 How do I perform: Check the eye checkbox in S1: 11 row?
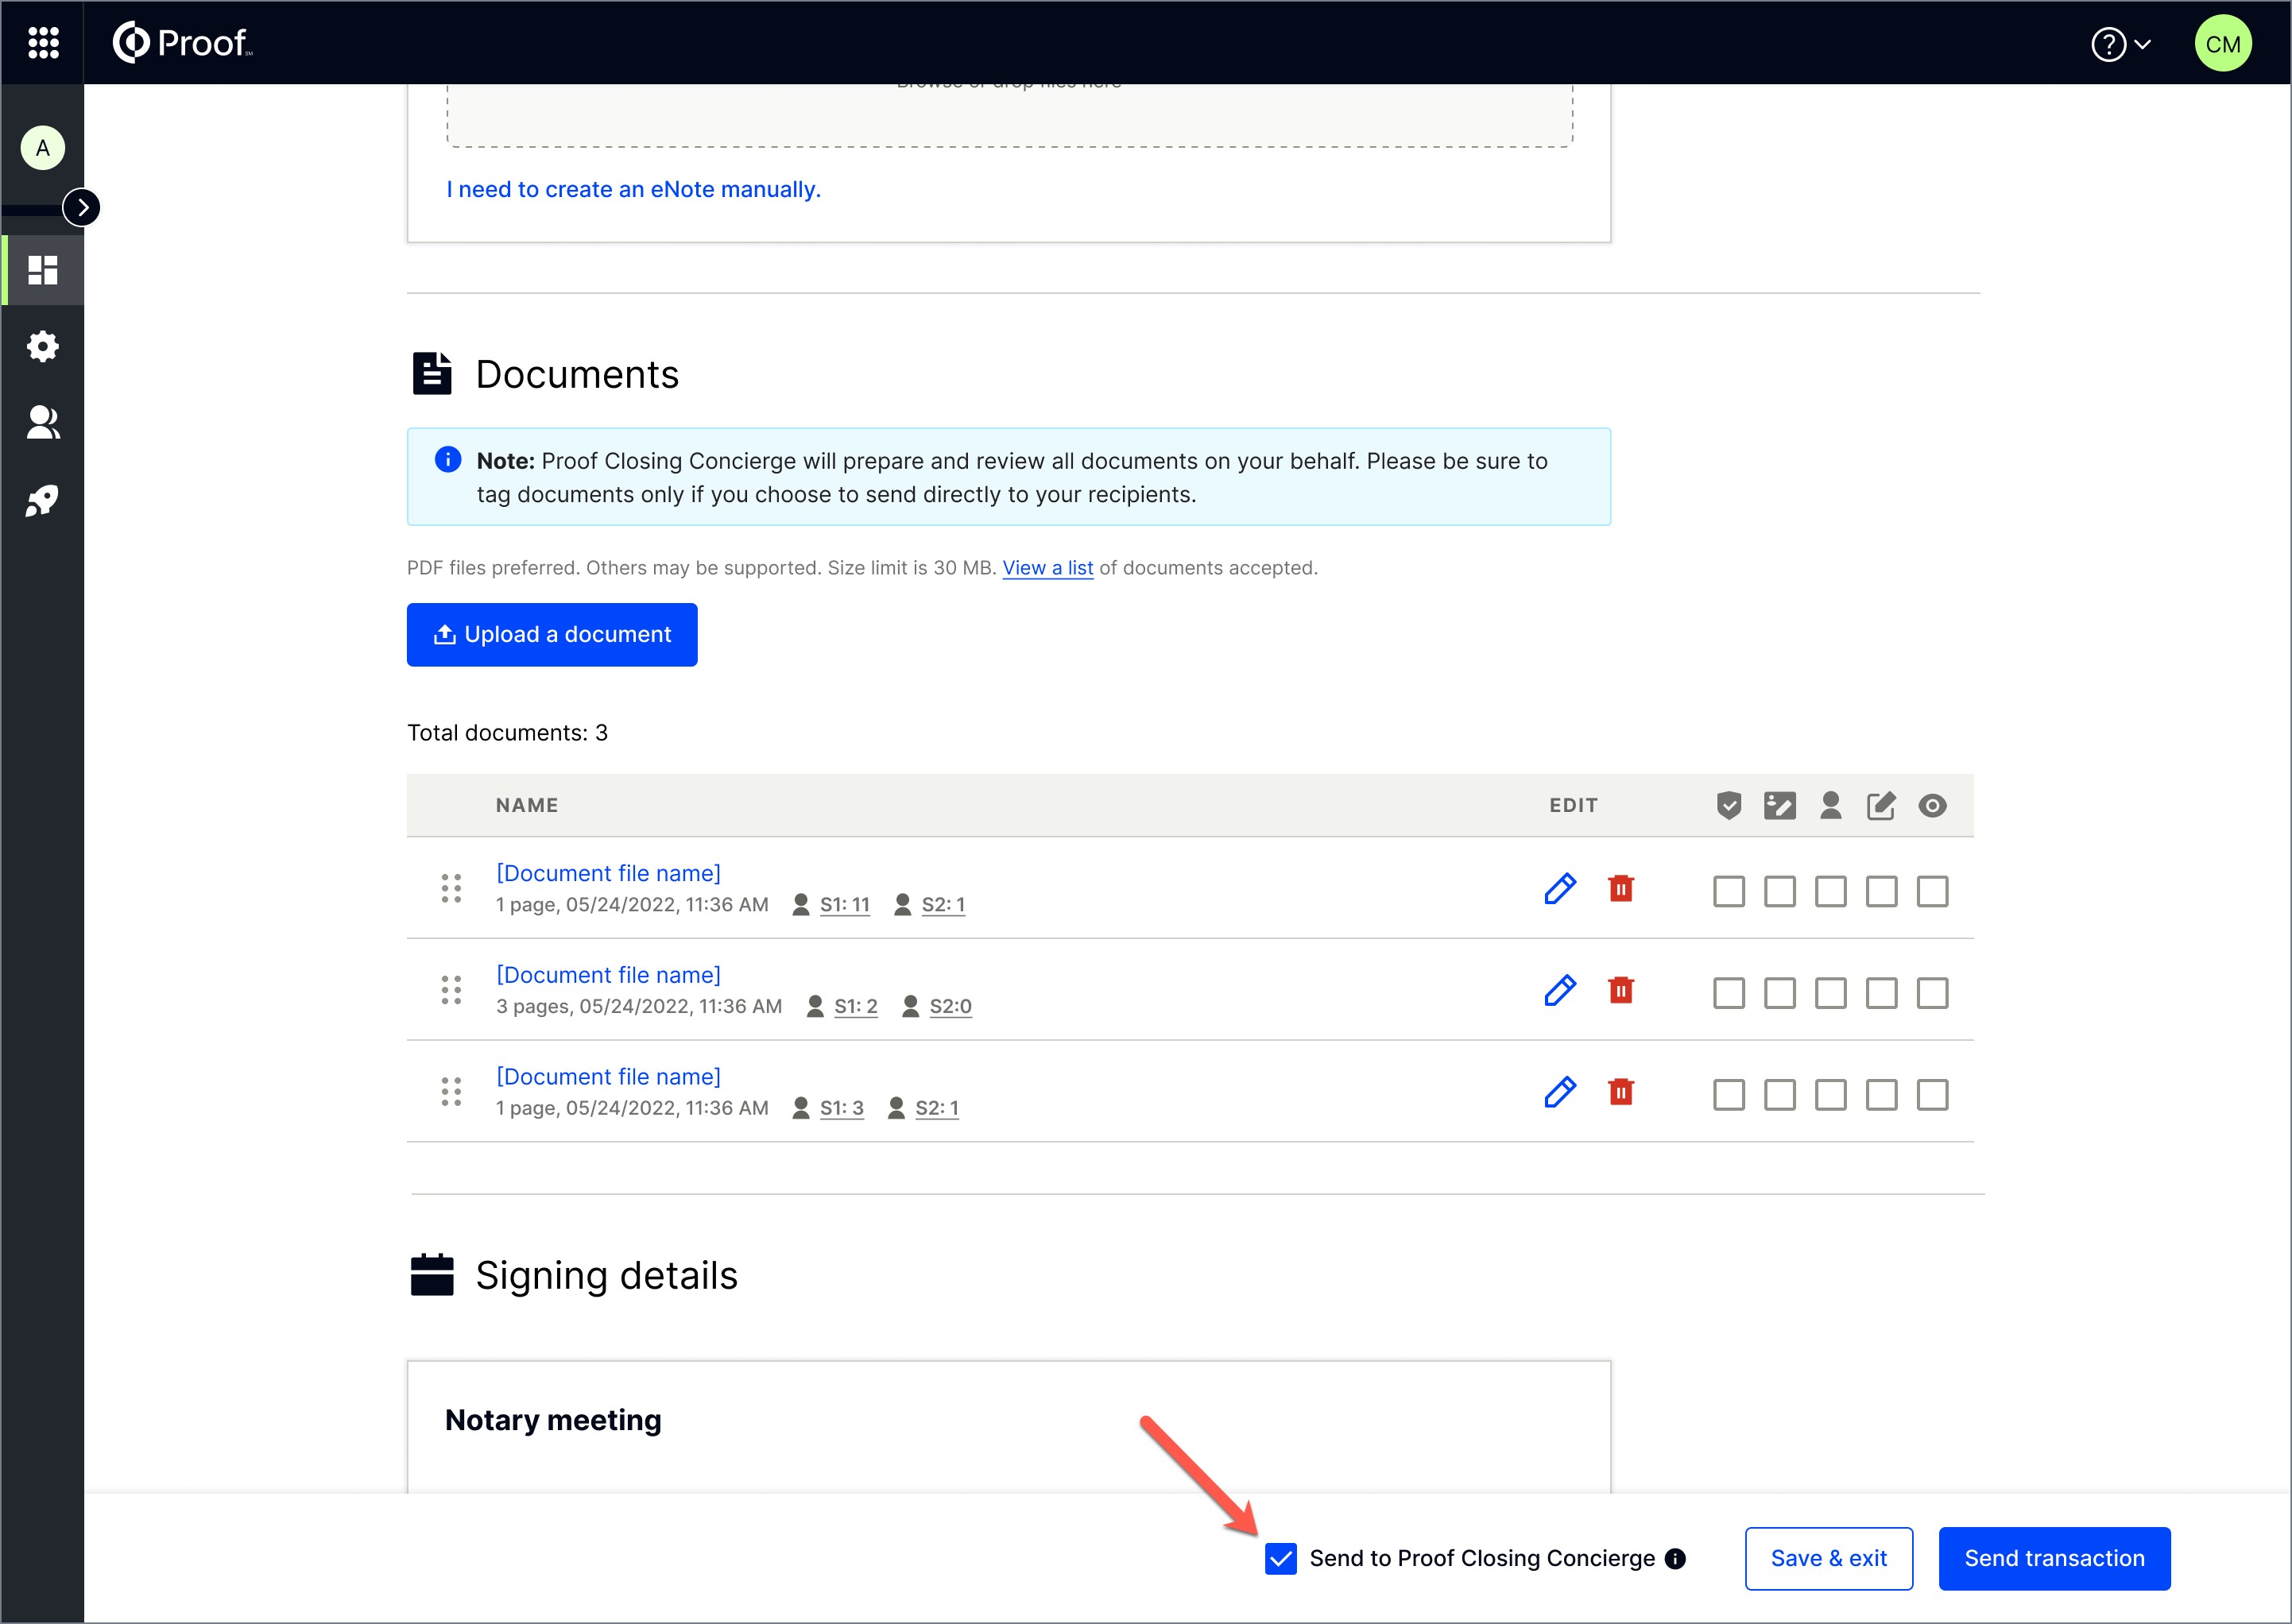click(1933, 891)
